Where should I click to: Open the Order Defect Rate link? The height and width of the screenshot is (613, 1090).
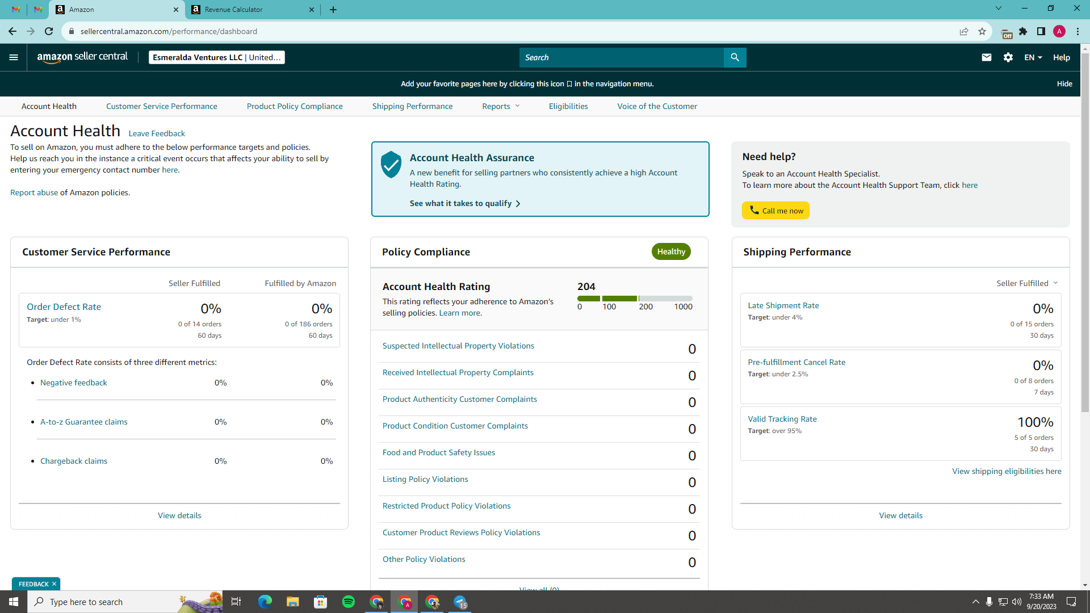pos(64,306)
